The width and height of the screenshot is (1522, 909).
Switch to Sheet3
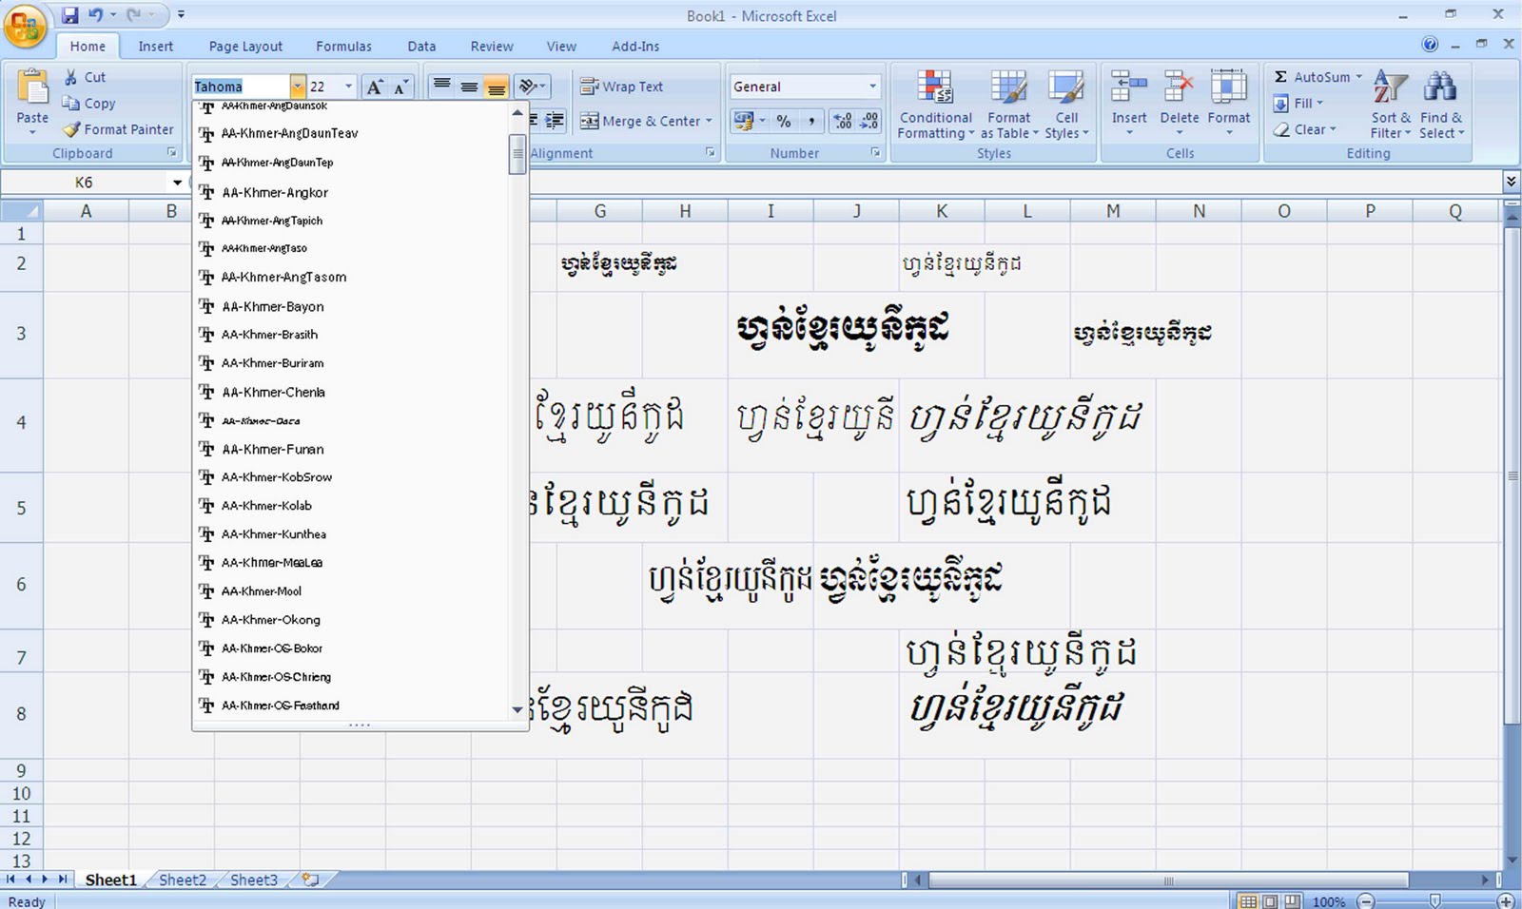coord(254,880)
